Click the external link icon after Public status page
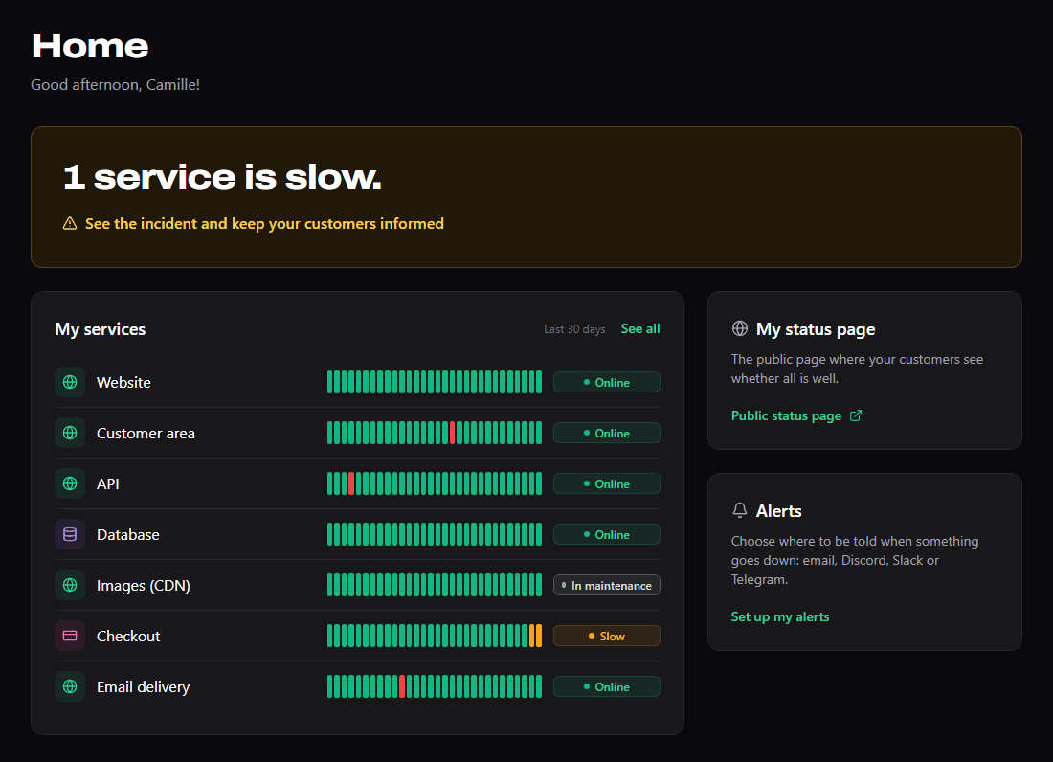1053x762 pixels. (x=856, y=415)
